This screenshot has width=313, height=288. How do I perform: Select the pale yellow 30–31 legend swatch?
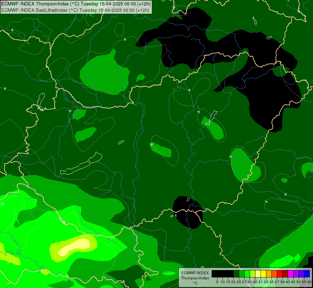258,274
